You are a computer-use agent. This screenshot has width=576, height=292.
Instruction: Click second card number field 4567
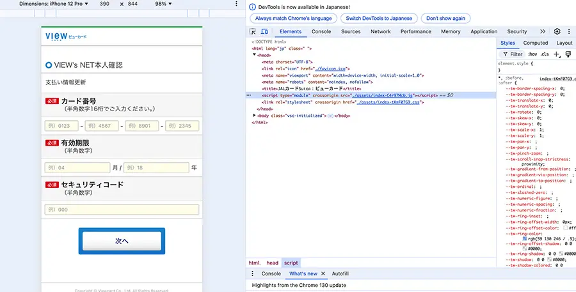102,126
